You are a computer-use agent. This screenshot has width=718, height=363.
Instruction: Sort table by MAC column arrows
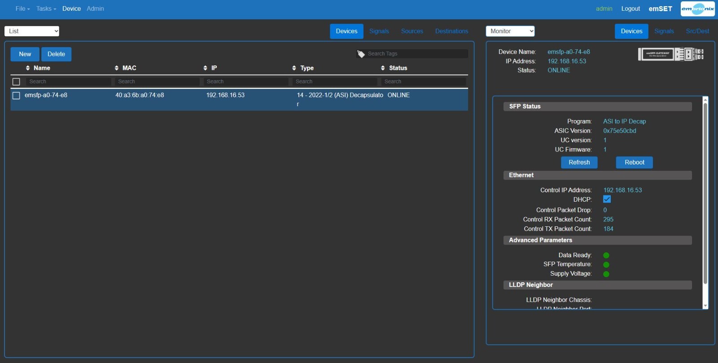click(x=117, y=68)
